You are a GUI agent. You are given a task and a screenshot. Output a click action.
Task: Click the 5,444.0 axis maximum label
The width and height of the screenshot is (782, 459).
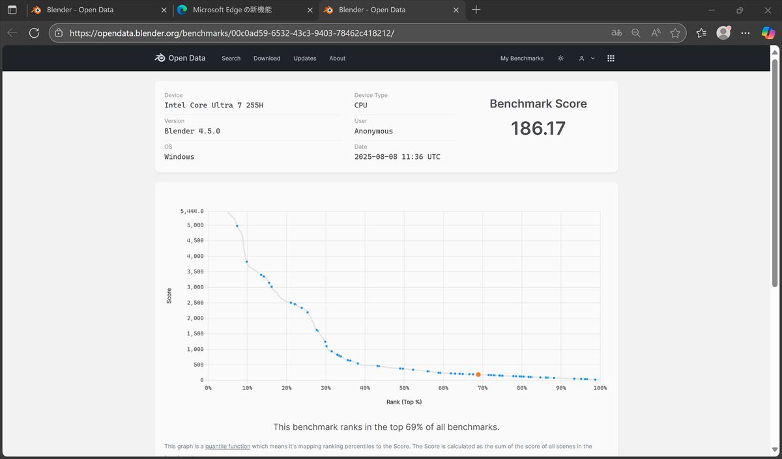192,212
